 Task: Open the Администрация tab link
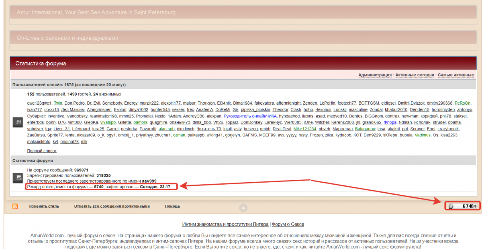(x=375, y=75)
